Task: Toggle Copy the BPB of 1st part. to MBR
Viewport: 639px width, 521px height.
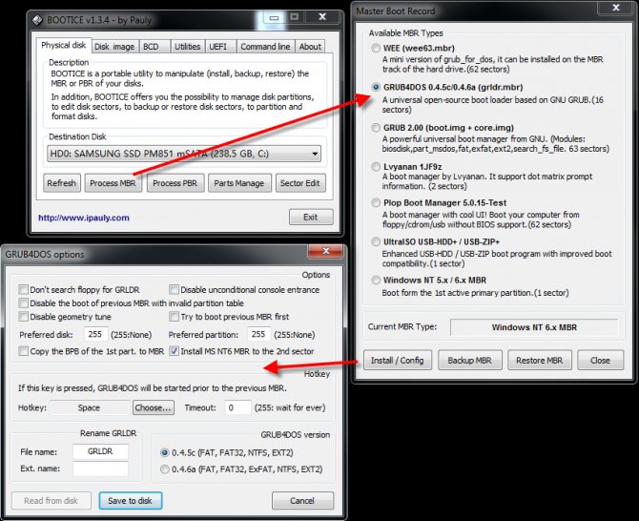Action: tap(23, 351)
